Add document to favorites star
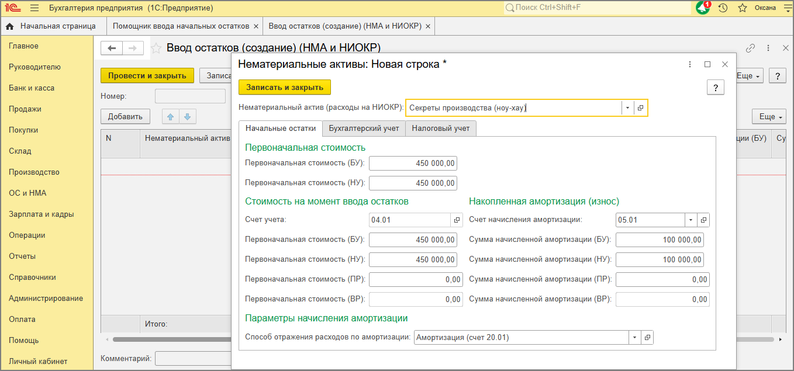 [x=156, y=48]
